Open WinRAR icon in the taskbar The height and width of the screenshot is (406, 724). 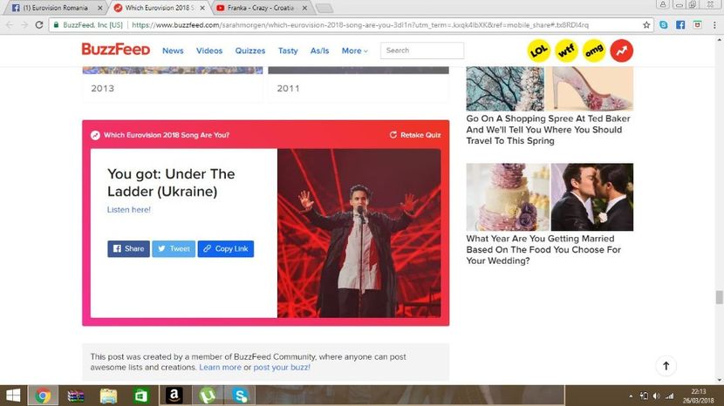(76, 396)
